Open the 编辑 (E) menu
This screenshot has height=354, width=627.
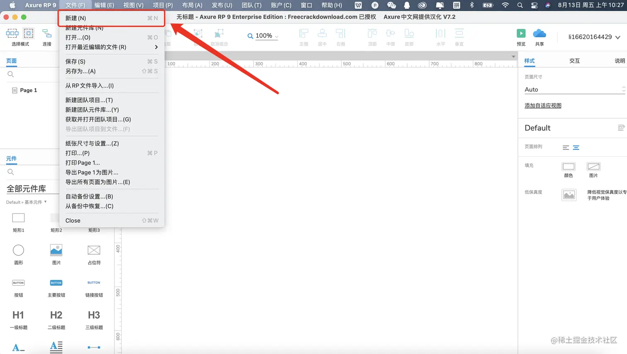[x=104, y=5]
